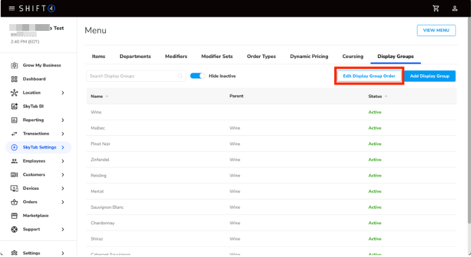Image resolution: width=471 pixels, height=257 pixels.
Task: Open the Marketplace sidebar item
Action: point(35,216)
